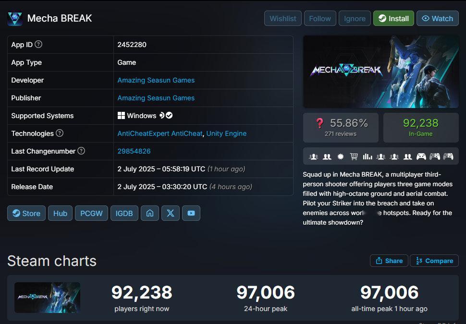Open the IGDB link button

coord(124,213)
